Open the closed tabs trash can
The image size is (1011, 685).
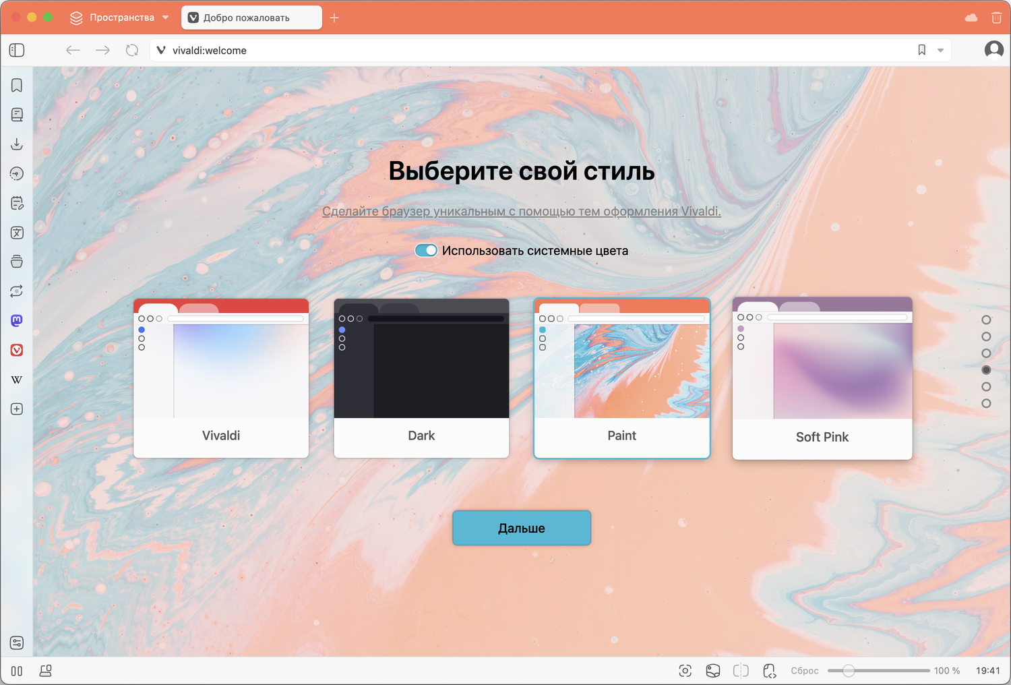point(997,18)
